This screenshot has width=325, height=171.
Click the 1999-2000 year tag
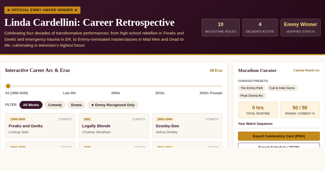[18, 119]
